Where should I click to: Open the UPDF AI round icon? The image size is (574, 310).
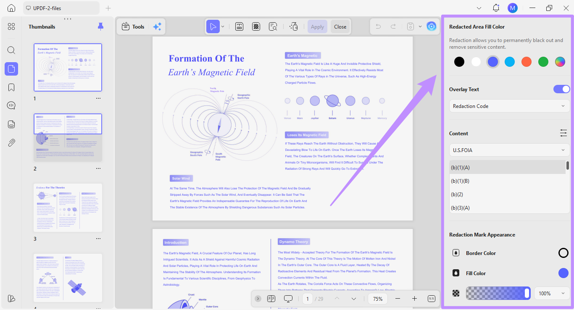point(432,26)
